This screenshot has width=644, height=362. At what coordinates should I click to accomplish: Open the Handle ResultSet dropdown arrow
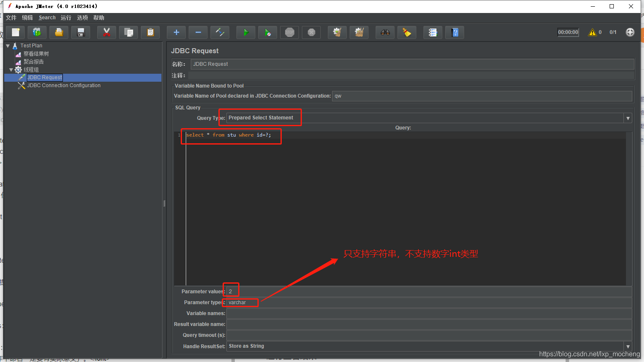[628, 346]
